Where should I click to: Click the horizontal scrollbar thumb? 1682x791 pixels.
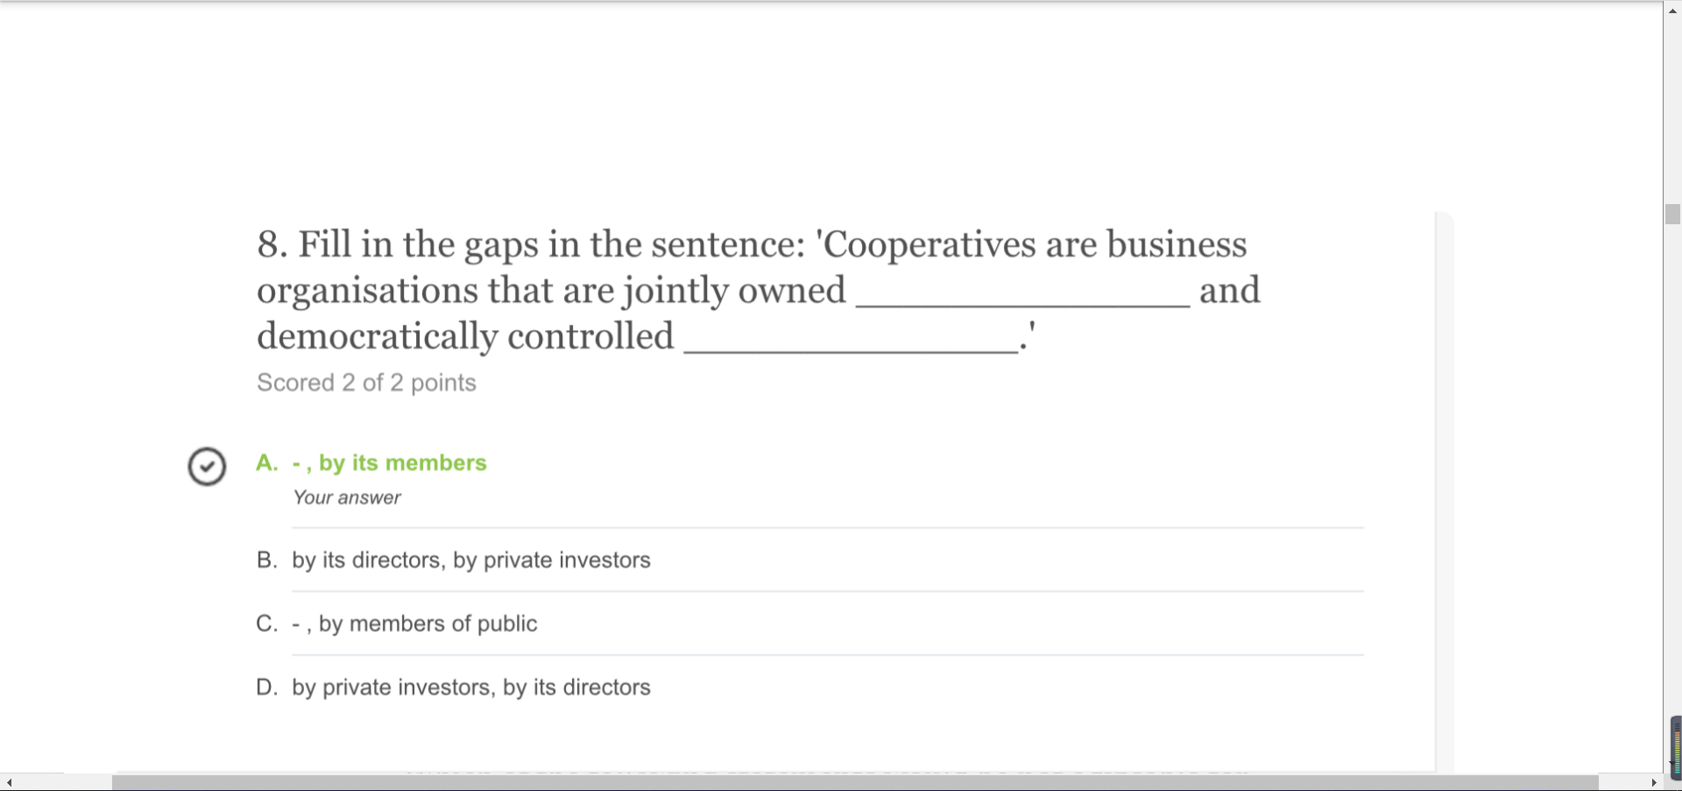(854, 782)
